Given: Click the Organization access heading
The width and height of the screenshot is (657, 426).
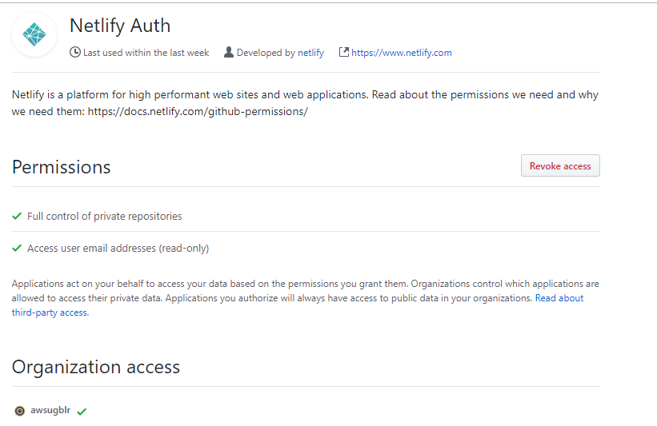Looking at the screenshot, I should click(96, 367).
